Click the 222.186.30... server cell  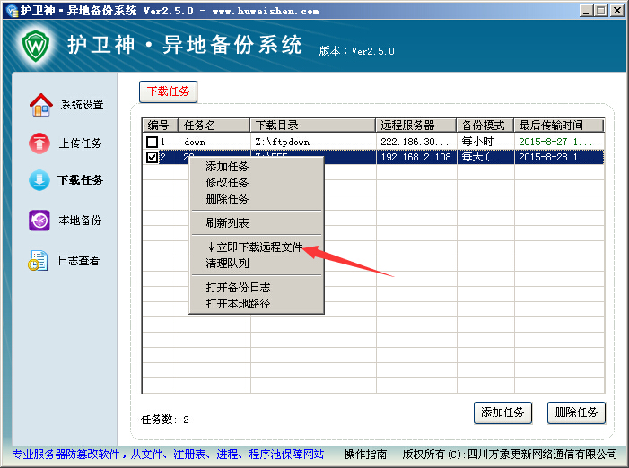[415, 142]
